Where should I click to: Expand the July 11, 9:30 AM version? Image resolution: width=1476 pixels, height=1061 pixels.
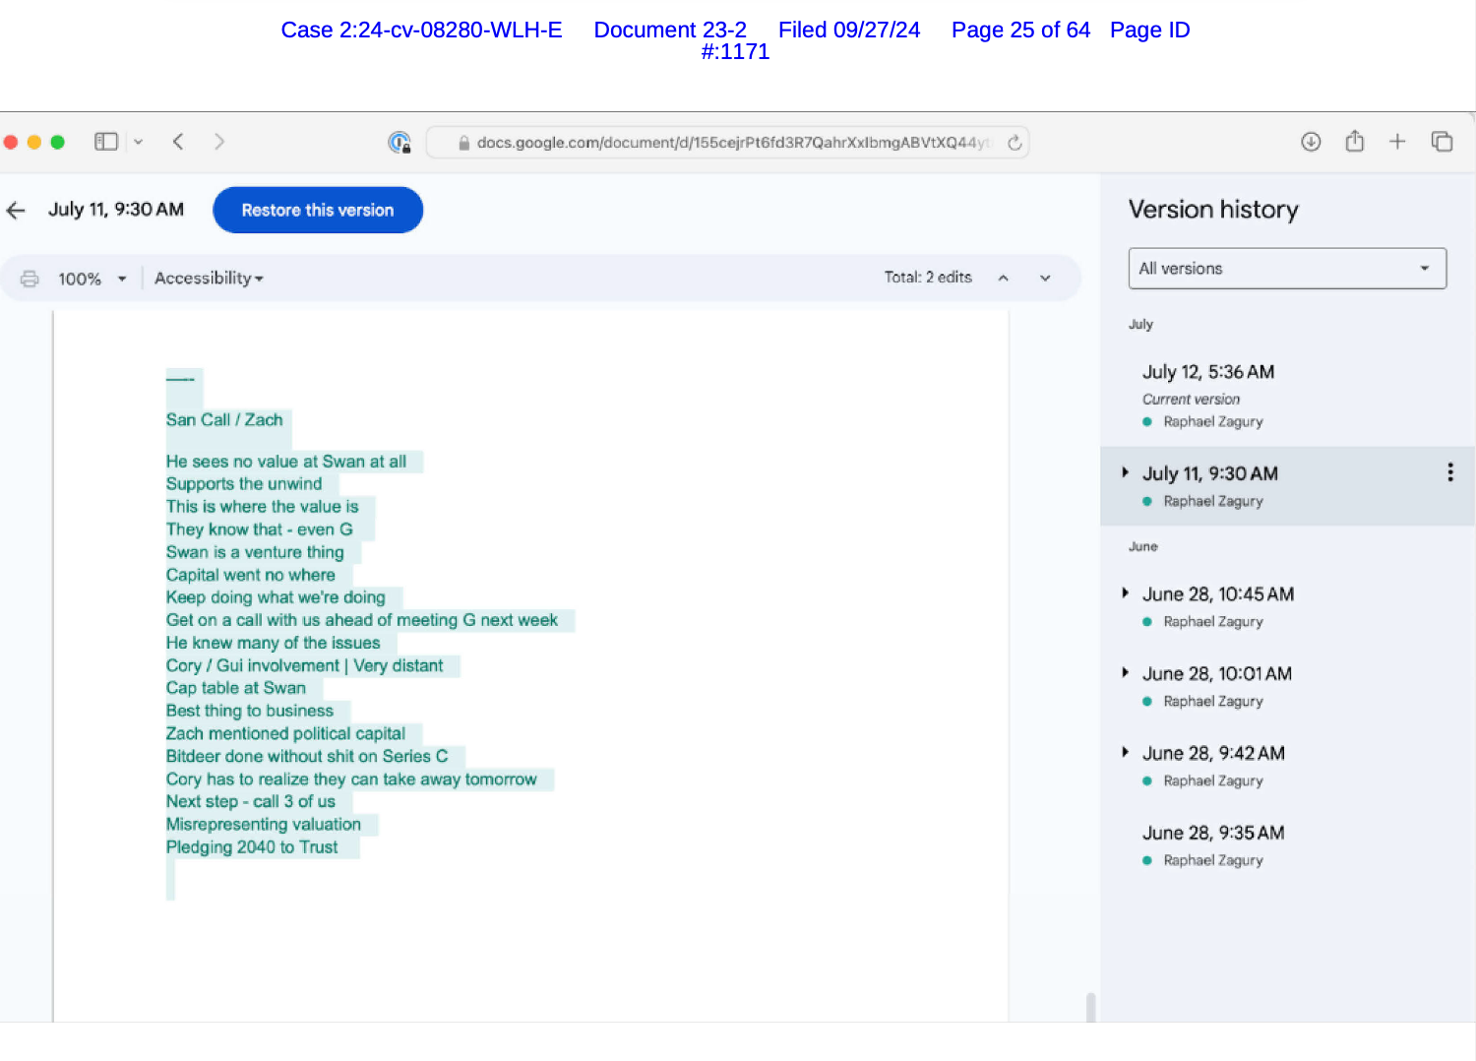click(x=1126, y=472)
